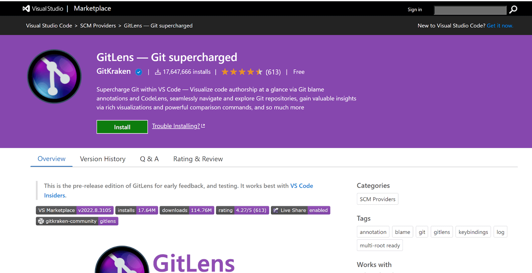This screenshot has height=273, width=532.
Task: Click the star rating icons
Action: coord(242,72)
